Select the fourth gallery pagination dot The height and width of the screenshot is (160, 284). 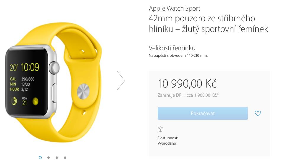65,158
